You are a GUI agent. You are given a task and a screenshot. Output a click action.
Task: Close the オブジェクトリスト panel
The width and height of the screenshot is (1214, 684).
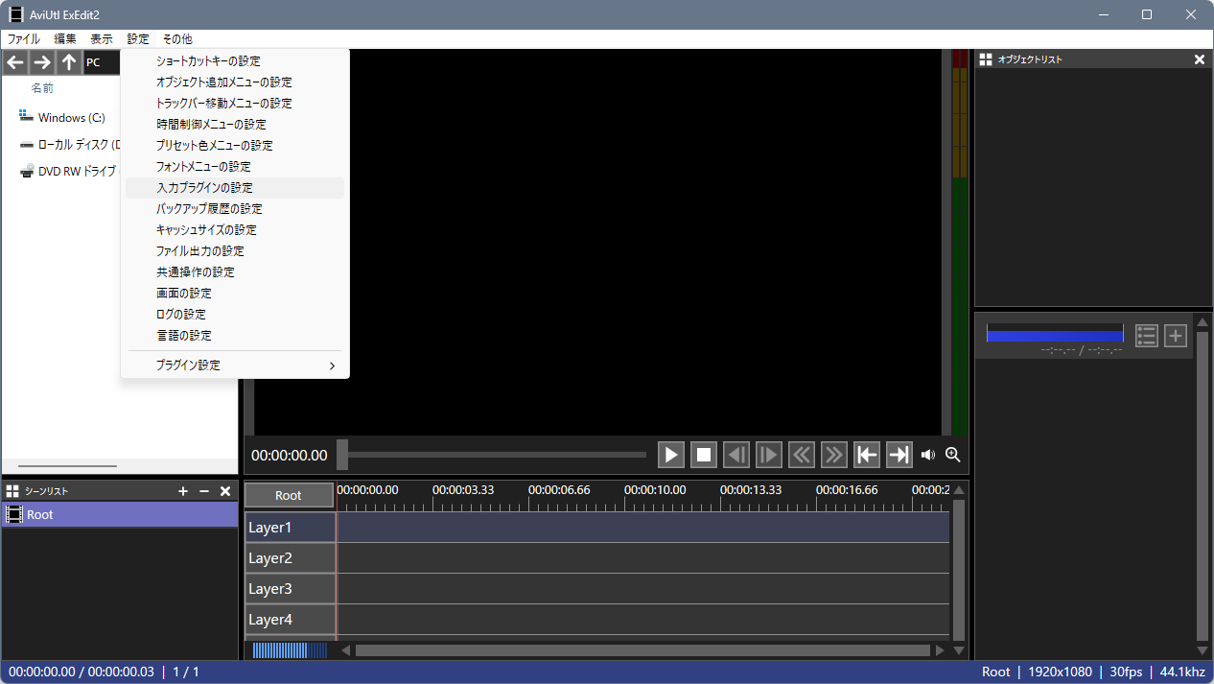tap(1199, 59)
